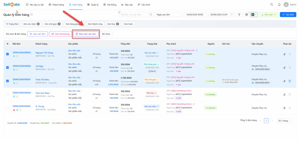Click Bỏ chọn button
Viewport: 299px width, 141px height.
[106, 34]
